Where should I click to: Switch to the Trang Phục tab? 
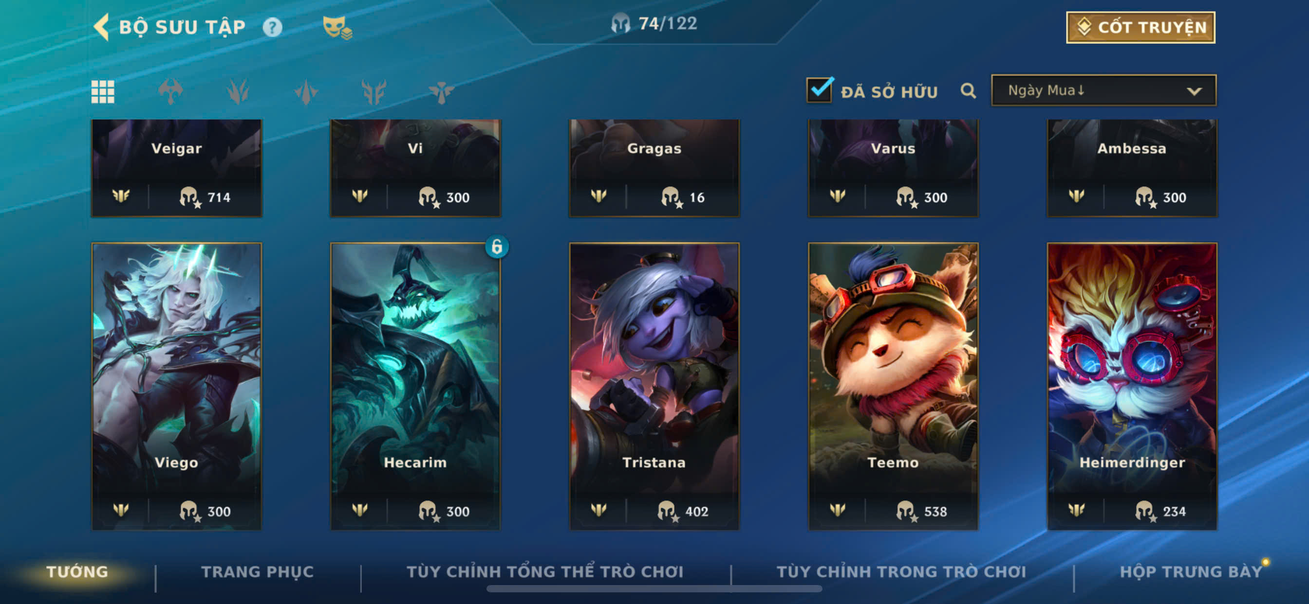point(258,571)
